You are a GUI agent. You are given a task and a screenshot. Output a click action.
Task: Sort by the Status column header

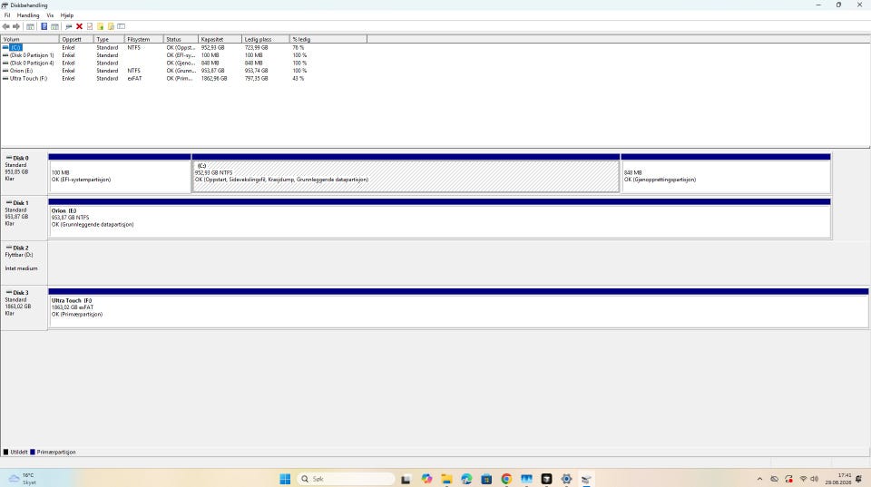pyautogui.click(x=181, y=39)
